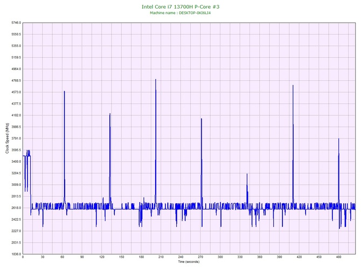Click the 3009.0 y-axis label
The height and width of the screenshot is (271, 361).
tap(16, 185)
